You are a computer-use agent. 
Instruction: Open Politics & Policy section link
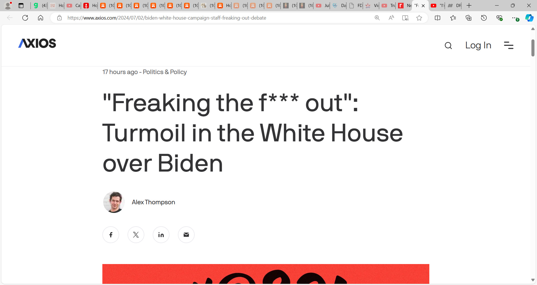[x=165, y=72]
